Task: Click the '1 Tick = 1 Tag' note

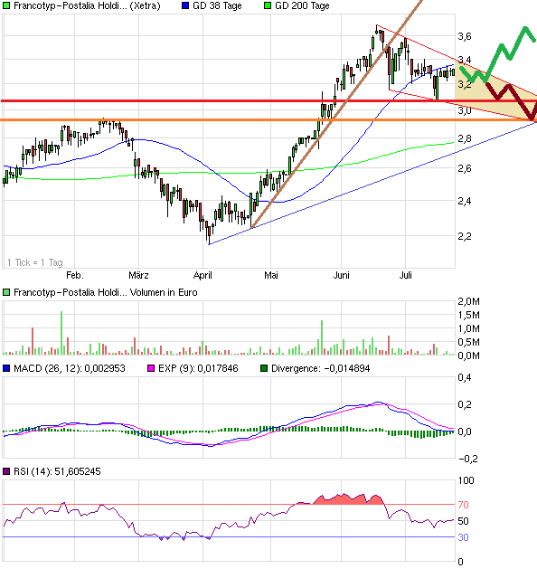Action: tap(35, 262)
